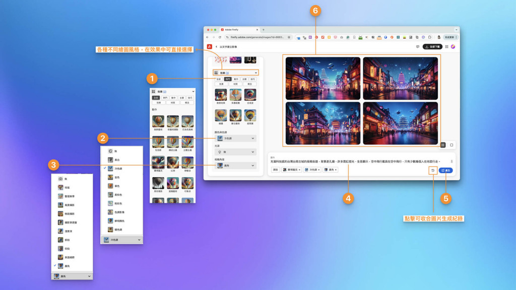Choose 風景攝影 in camera angle menu
Image resolution: width=516 pixels, height=290 pixels.
pos(72,205)
